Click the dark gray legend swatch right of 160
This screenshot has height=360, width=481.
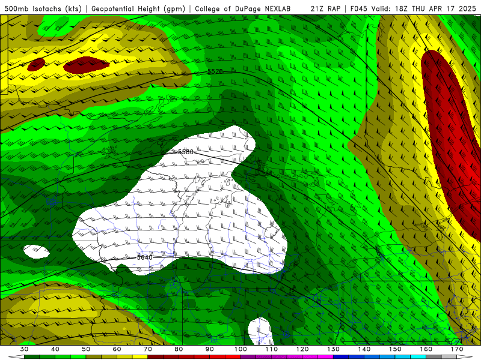434,356
